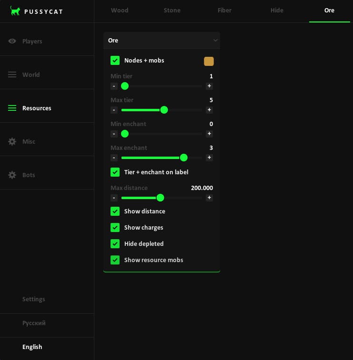Decrease Max tier with minus button
Image resolution: width=353 pixels, height=360 pixels.
pos(114,110)
